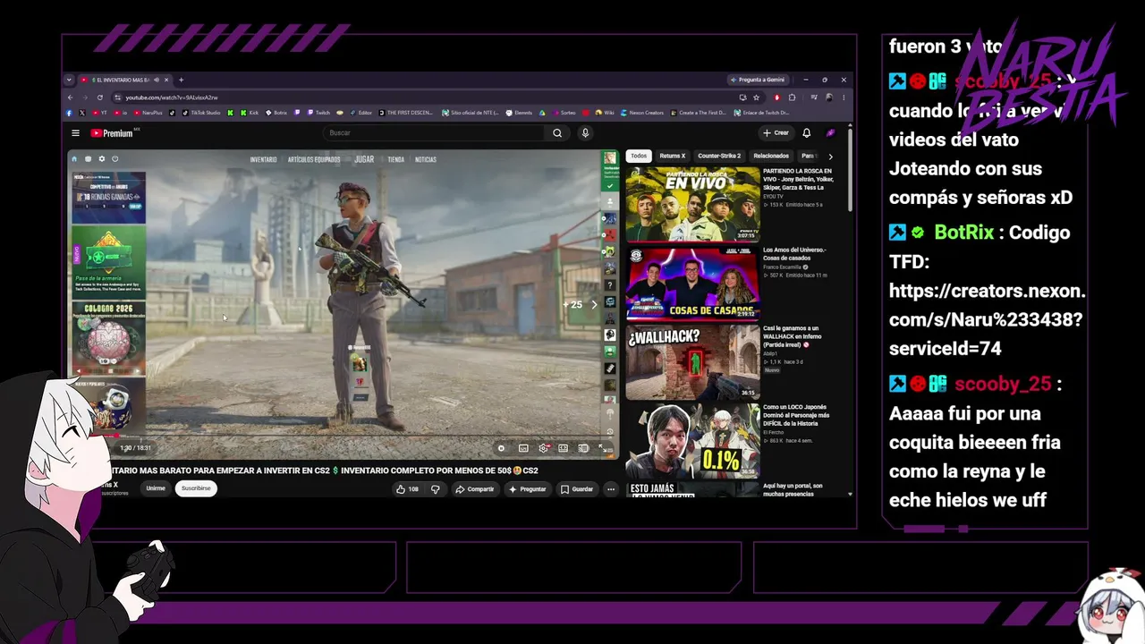Dislike the video with the thumbs-down icon
The height and width of the screenshot is (644, 1145).
tap(436, 489)
